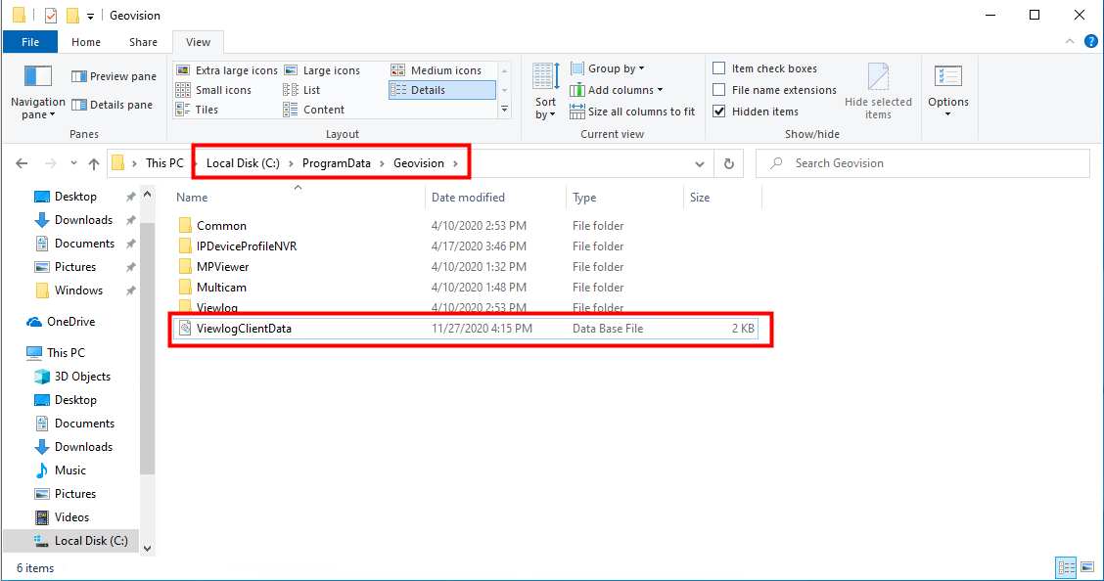Image resolution: width=1104 pixels, height=581 pixels.
Task: Open the Help question mark icon
Action: (x=1090, y=41)
